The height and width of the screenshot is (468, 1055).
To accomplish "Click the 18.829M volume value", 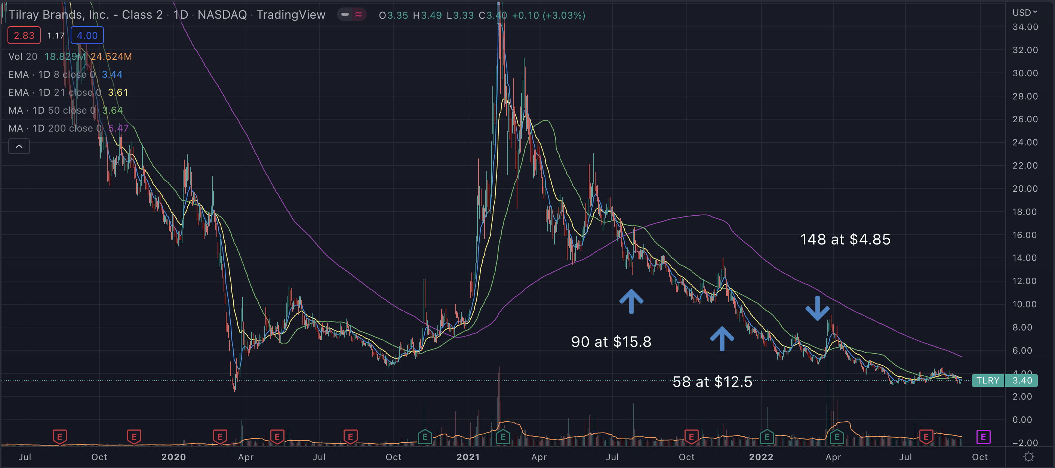I will click(x=65, y=56).
